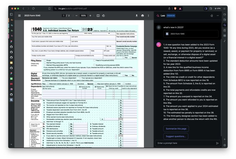The height and width of the screenshot is (159, 236).
Task: Open the VPN button
Action: pyautogui.click(x=218, y=9)
